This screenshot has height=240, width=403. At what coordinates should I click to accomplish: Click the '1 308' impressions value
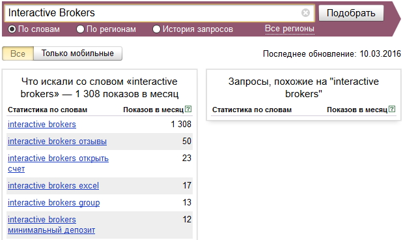pyautogui.click(x=181, y=124)
